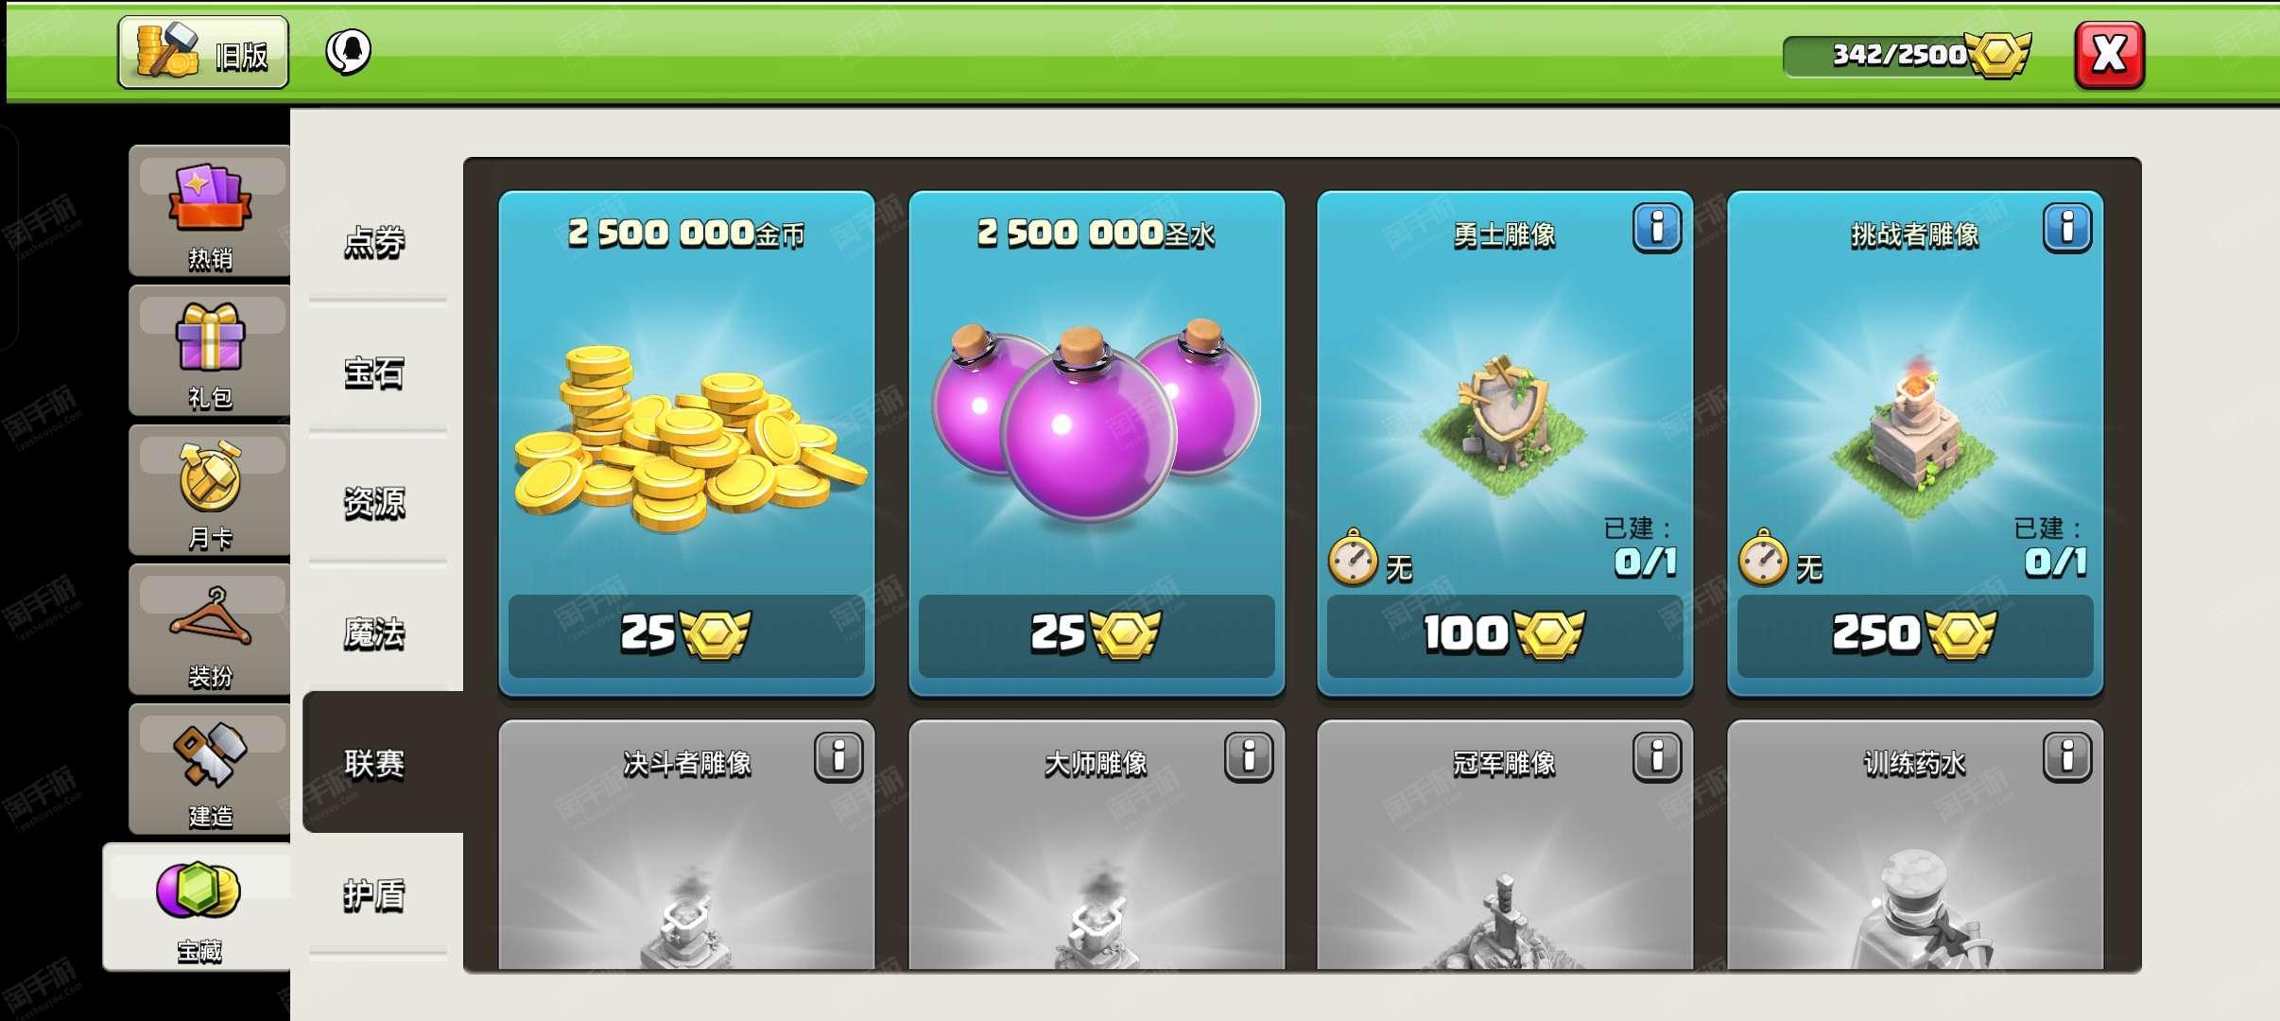This screenshot has width=2280, height=1021.
Task: Open the 建造 build category
Action: [x=210, y=770]
